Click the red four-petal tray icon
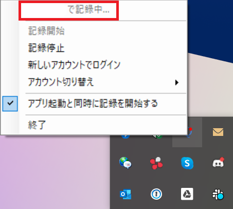 tap(156, 163)
